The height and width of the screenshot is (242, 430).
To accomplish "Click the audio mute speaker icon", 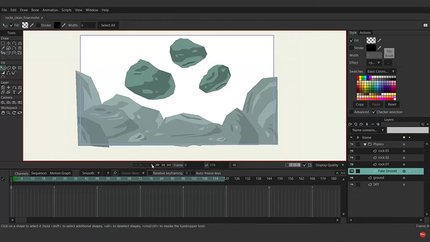I will [234, 165].
